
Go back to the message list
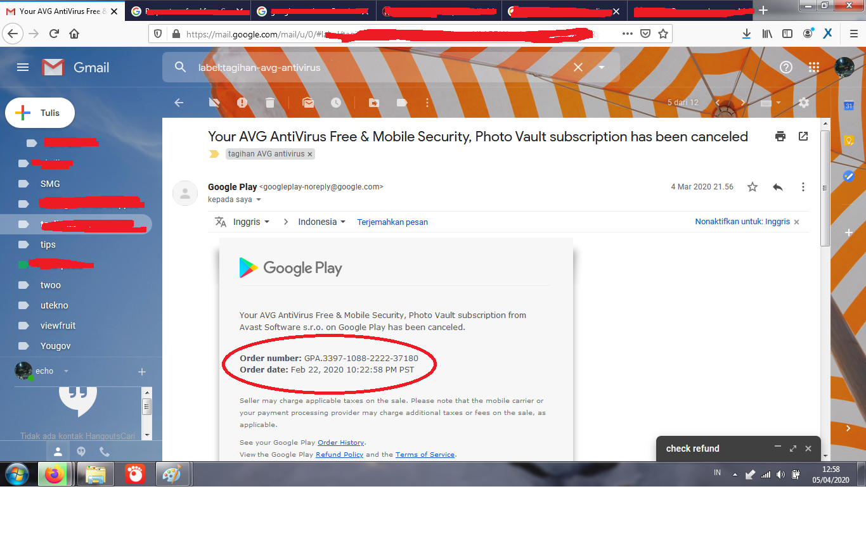pyautogui.click(x=179, y=103)
